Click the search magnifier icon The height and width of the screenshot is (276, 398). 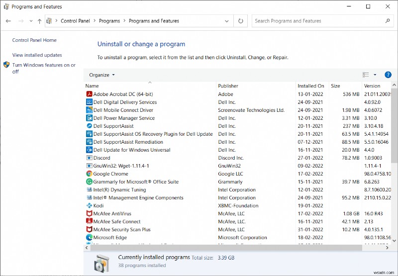pyautogui.click(x=388, y=21)
